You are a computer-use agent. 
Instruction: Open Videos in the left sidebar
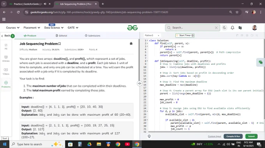(x=6, y=71)
